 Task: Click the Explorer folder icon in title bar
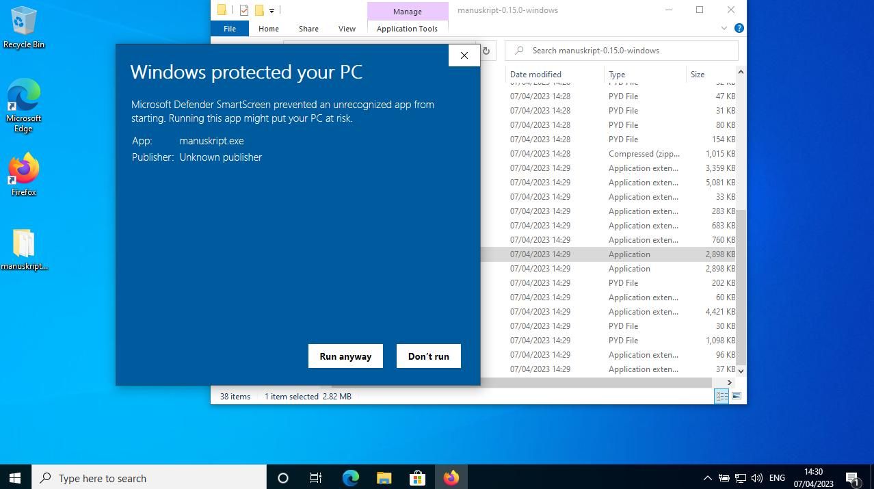pyautogui.click(x=222, y=10)
